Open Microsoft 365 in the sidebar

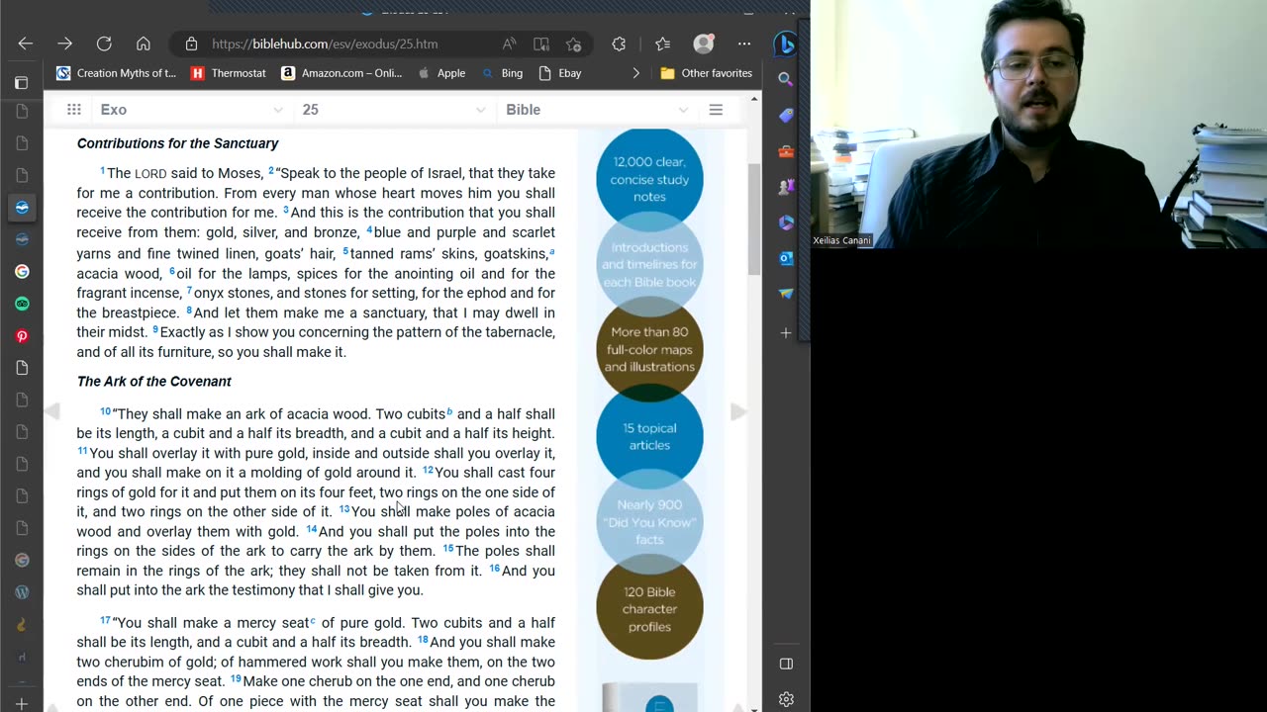(x=786, y=222)
